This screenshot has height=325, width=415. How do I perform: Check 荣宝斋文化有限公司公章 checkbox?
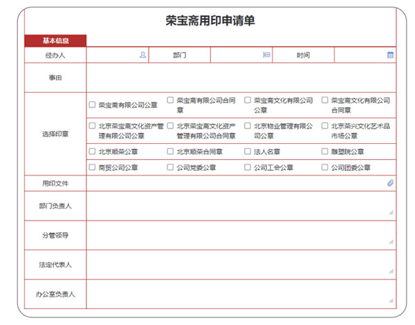click(x=248, y=100)
